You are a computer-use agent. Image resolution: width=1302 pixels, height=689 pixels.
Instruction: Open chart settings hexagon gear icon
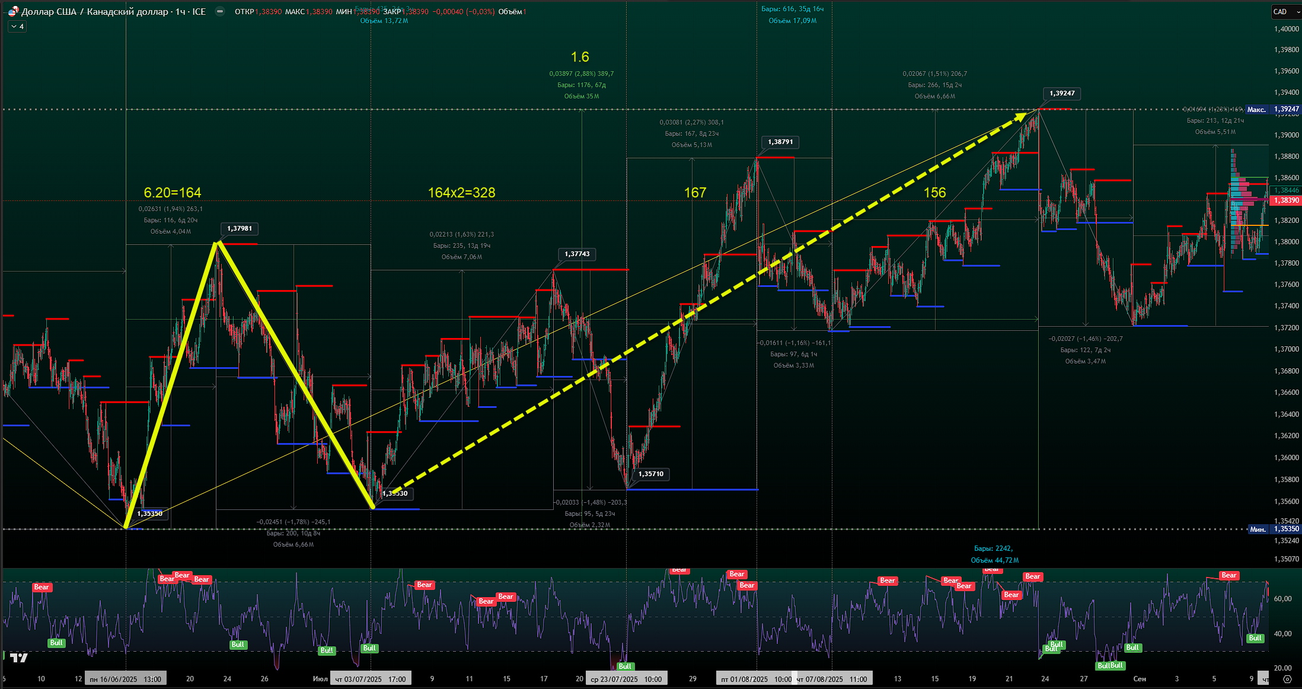[1287, 679]
